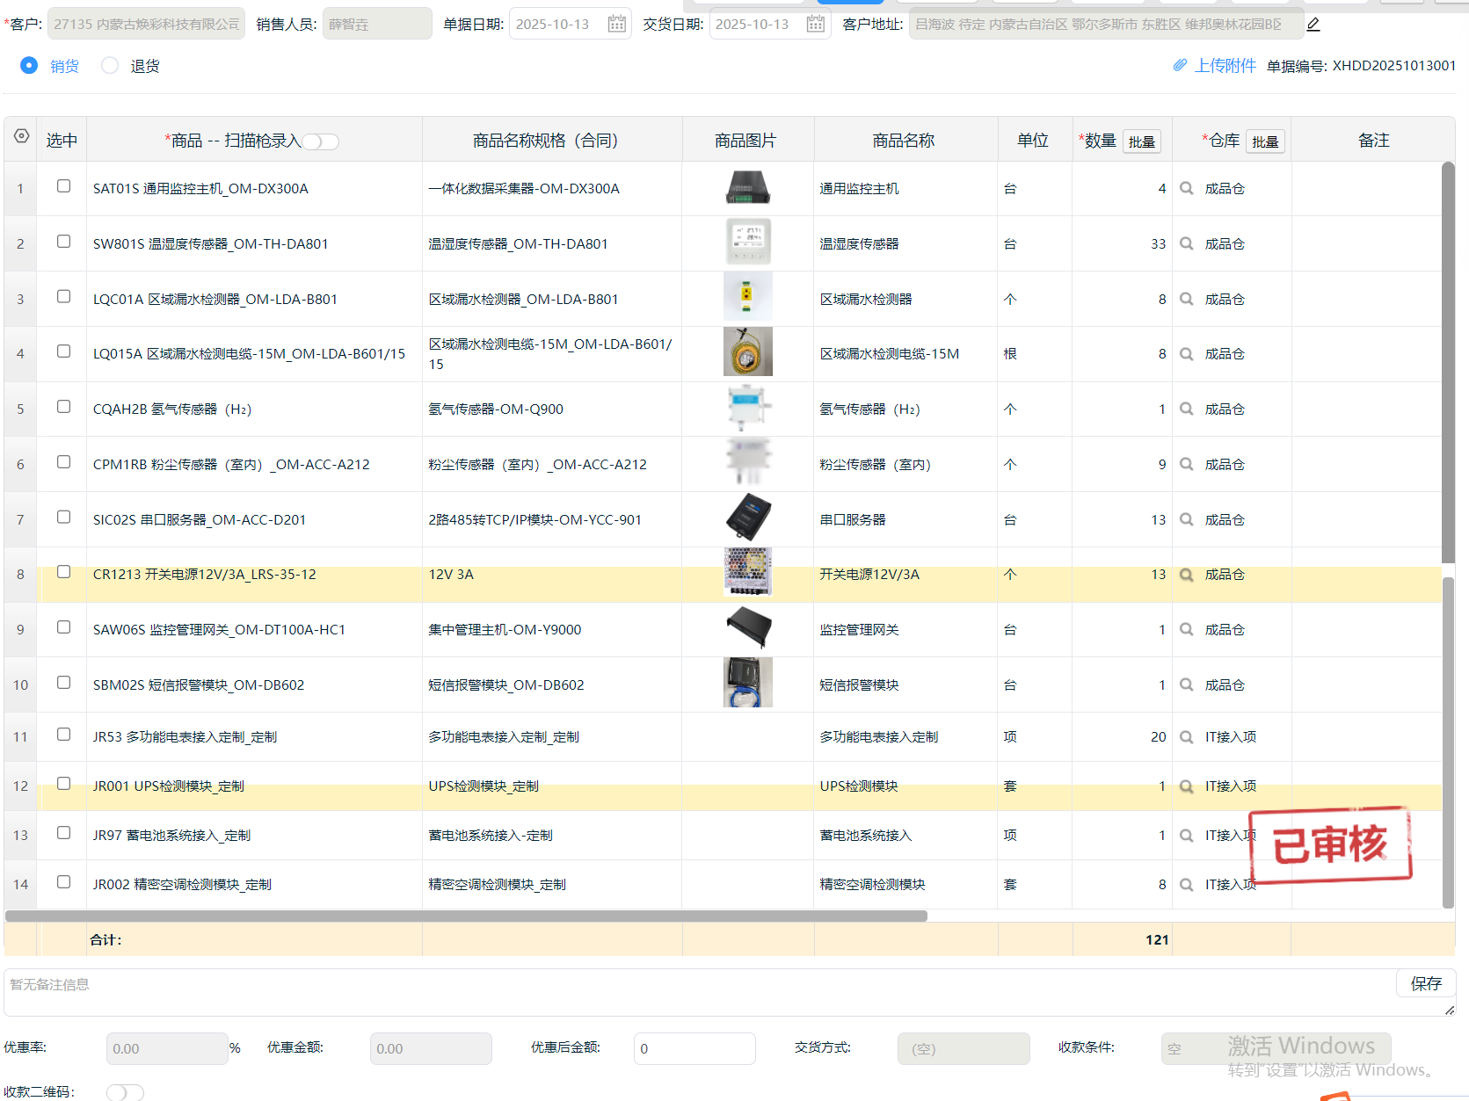Click the 保存 button
Image resolution: width=1469 pixels, height=1101 pixels.
click(x=1425, y=983)
